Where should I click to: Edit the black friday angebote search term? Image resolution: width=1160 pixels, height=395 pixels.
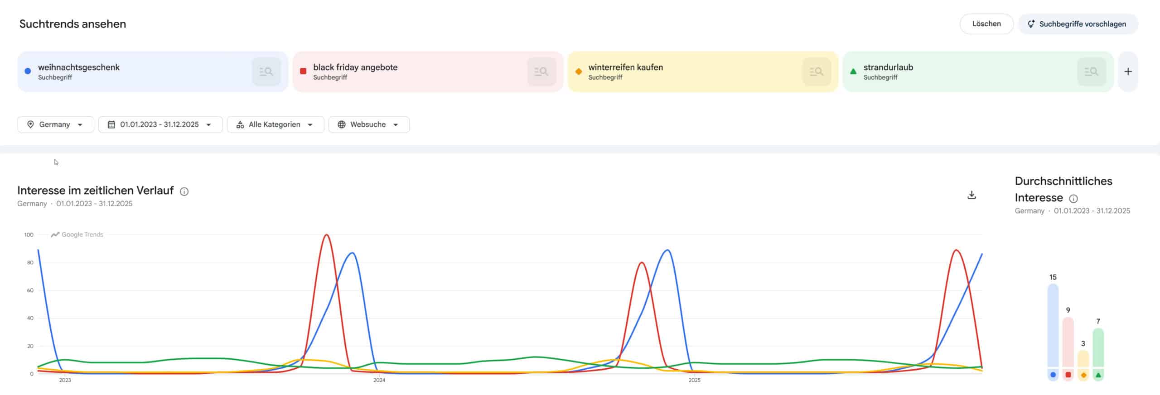(x=355, y=67)
